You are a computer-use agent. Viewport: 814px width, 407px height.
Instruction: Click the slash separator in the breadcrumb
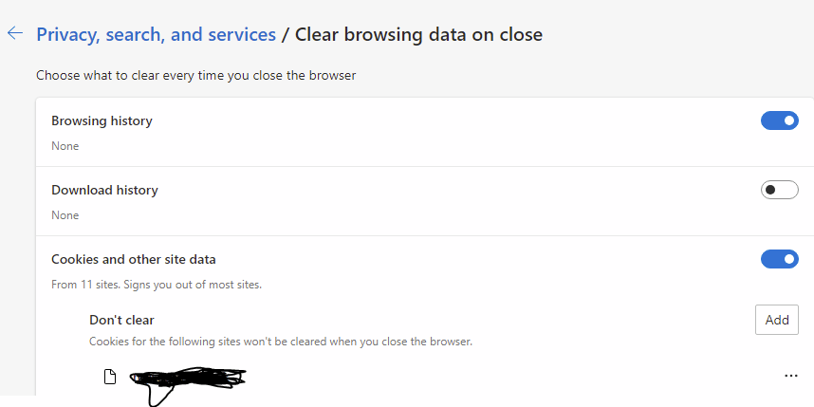285,35
